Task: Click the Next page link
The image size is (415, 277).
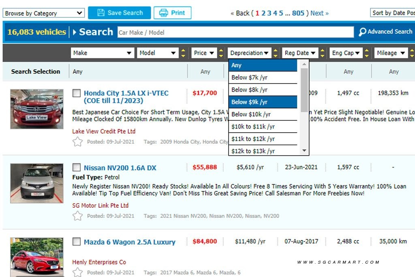Action: tap(319, 13)
